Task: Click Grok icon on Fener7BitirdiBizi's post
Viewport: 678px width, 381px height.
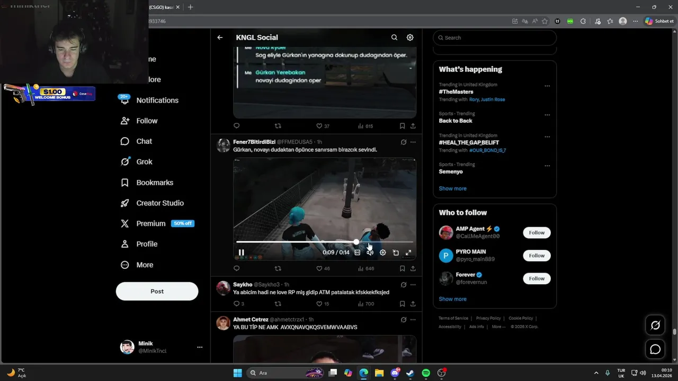Action: pyautogui.click(x=404, y=142)
